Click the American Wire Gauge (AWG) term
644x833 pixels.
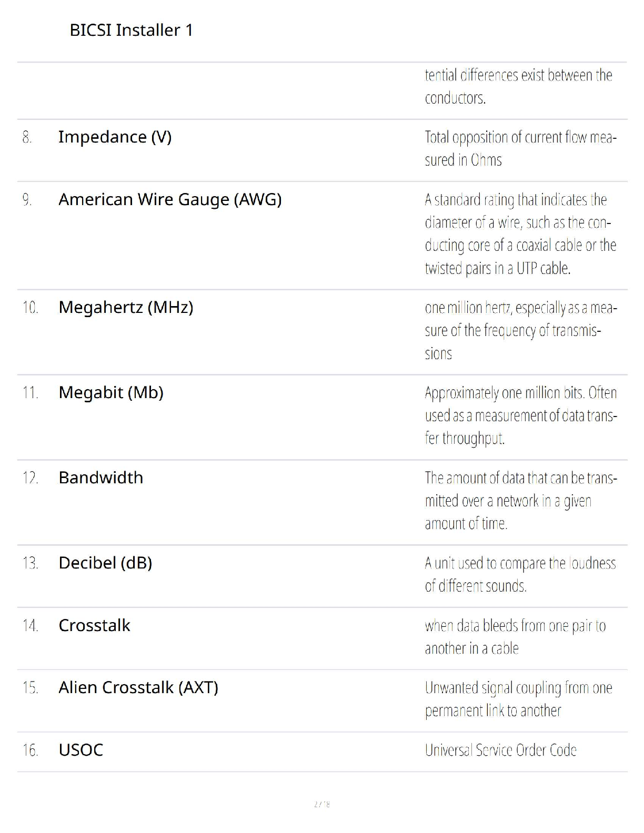[170, 199]
